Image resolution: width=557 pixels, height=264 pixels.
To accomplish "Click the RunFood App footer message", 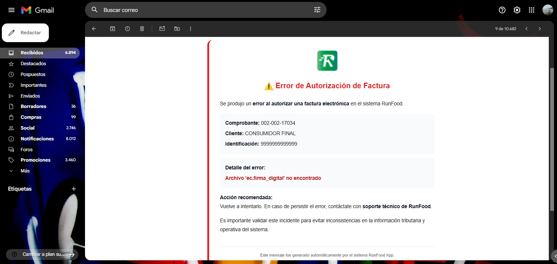I will pyautogui.click(x=327, y=255).
